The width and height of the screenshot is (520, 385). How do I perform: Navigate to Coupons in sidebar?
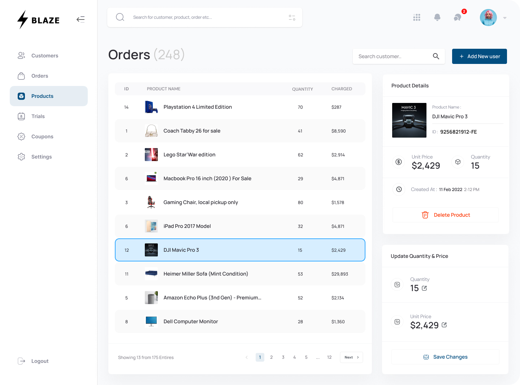tap(42, 136)
